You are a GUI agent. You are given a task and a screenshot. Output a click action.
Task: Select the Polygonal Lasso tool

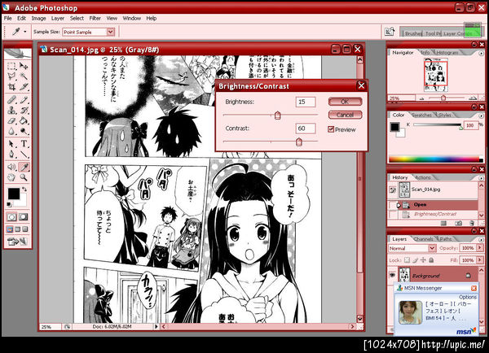click(11, 76)
